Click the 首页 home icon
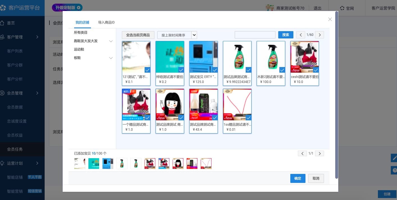This screenshot has height=200, width=397. point(2,23)
